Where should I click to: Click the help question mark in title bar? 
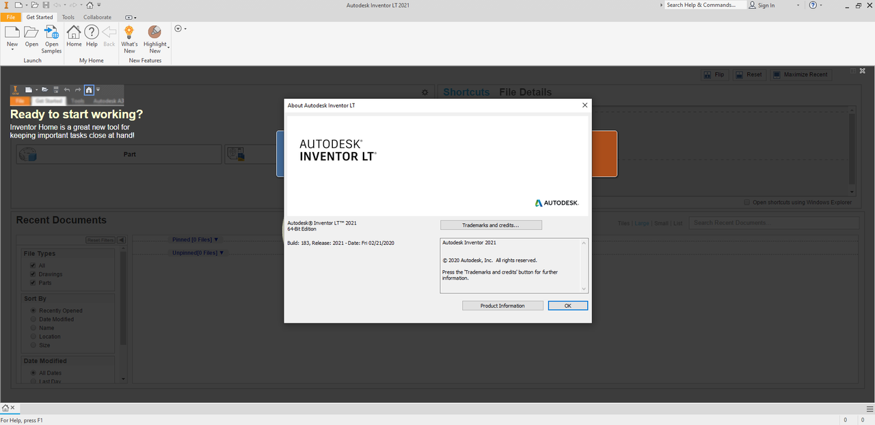pos(813,5)
